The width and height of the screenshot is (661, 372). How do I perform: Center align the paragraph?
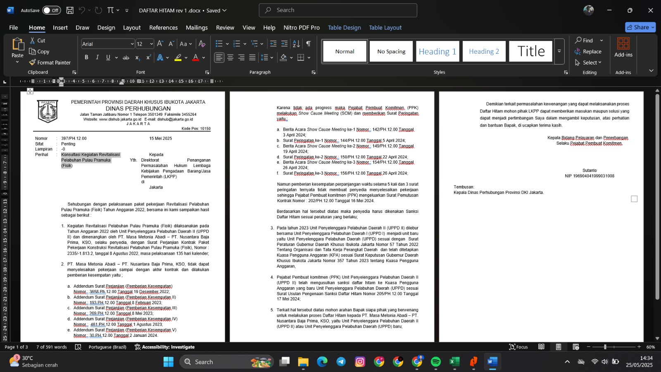pos(230,57)
